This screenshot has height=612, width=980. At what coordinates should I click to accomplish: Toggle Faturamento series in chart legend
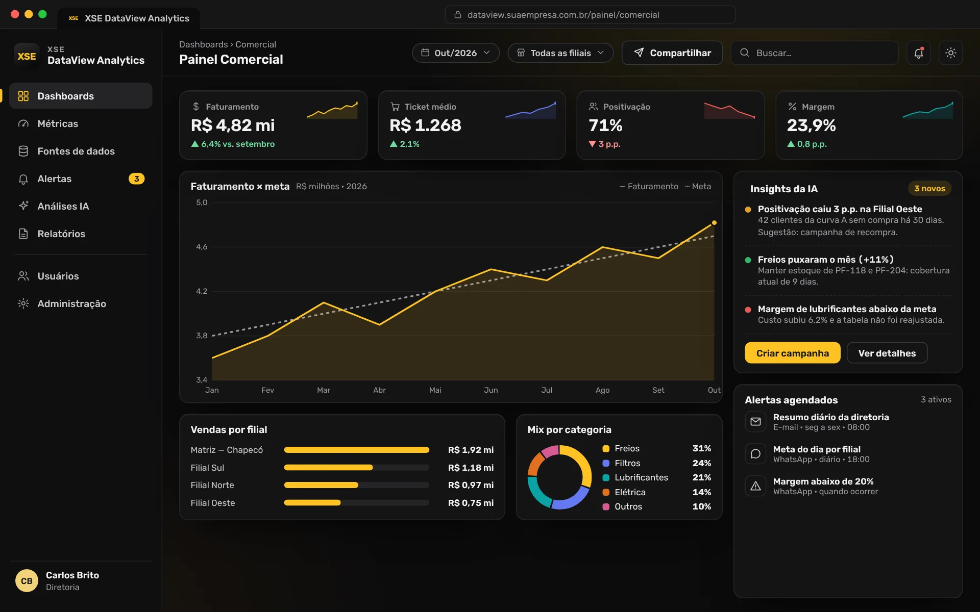(649, 187)
